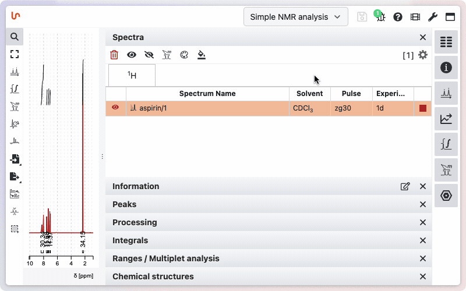Open the recolor spectra palette icon
Screen dimensions: 466x291
point(184,55)
